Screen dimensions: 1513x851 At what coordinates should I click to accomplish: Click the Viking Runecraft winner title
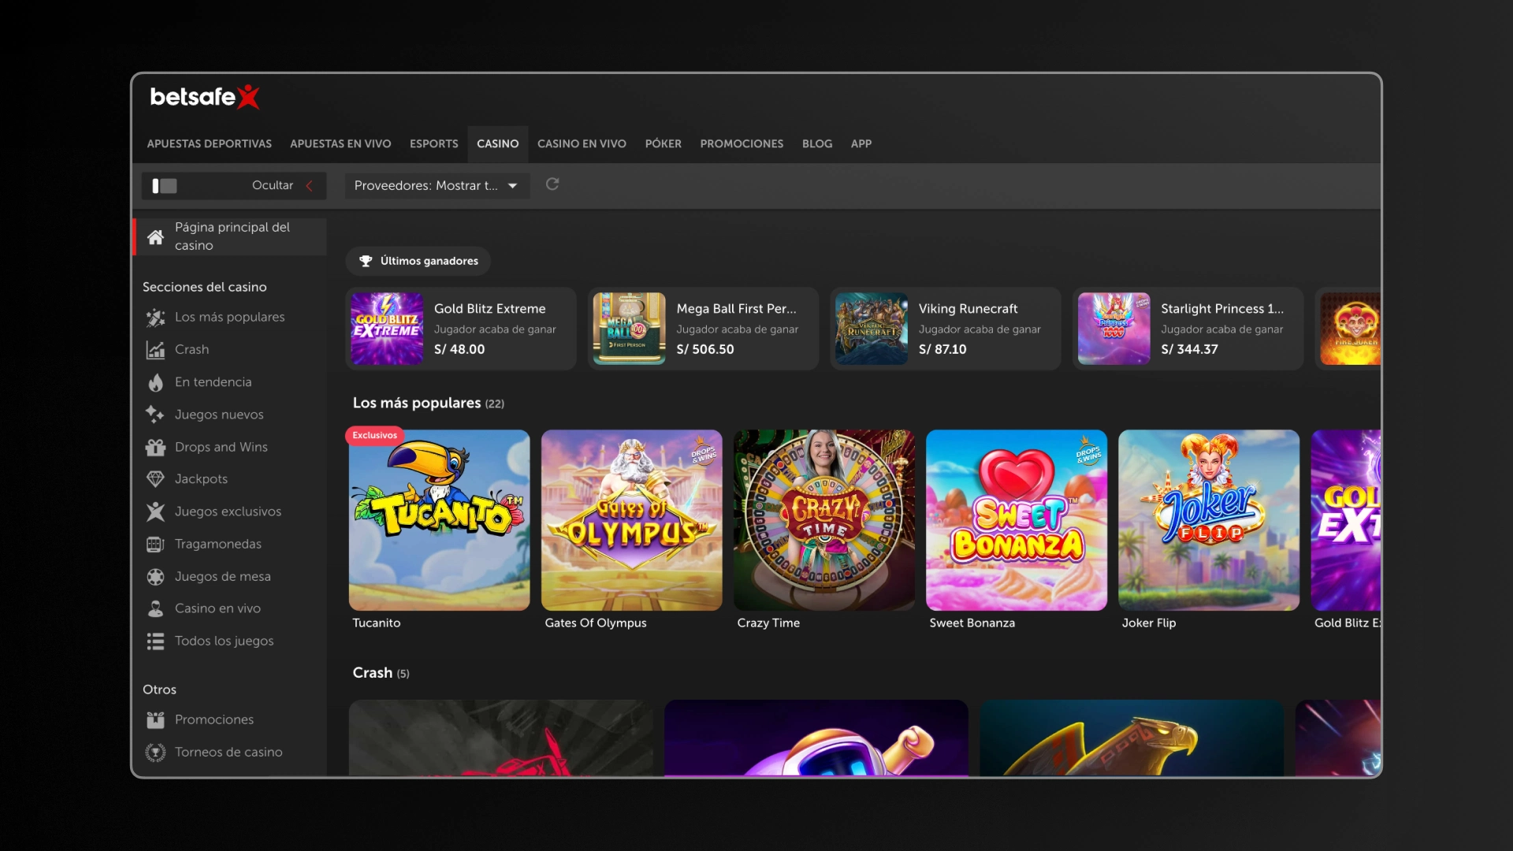pos(968,309)
